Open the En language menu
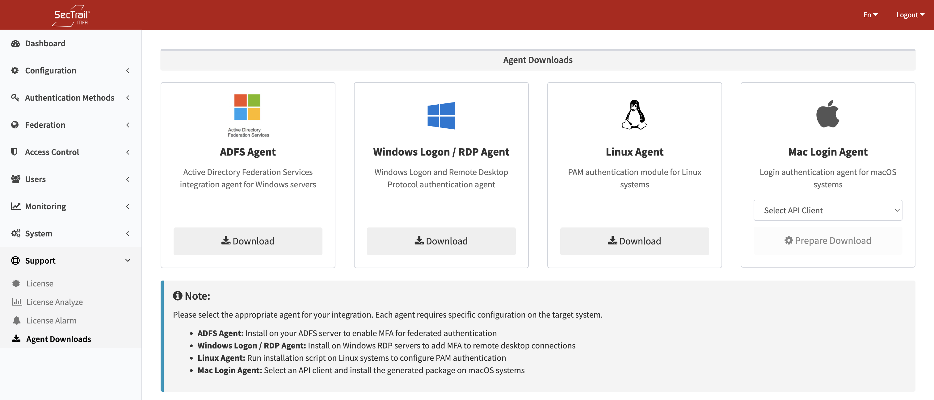The height and width of the screenshot is (400, 934). click(x=870, y=15)
